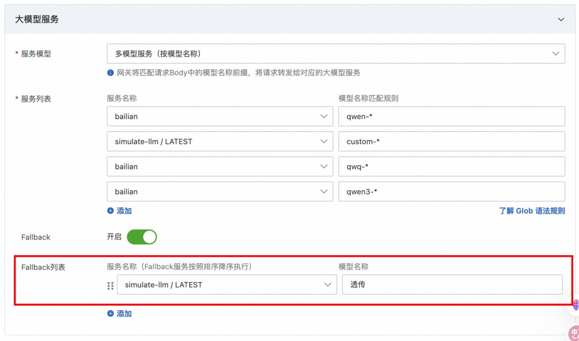Click the info icon beside 网关将匹配请求 hint

click(110, 73)
